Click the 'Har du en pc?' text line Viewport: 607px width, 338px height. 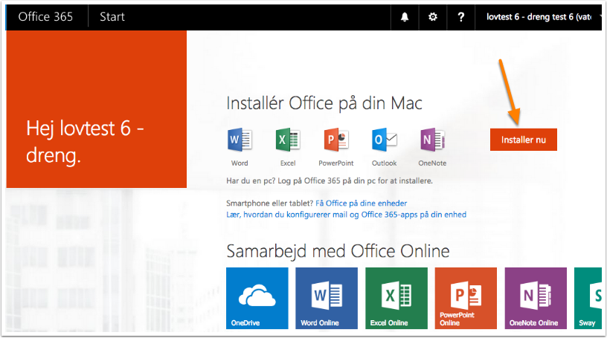click(330, 181)
